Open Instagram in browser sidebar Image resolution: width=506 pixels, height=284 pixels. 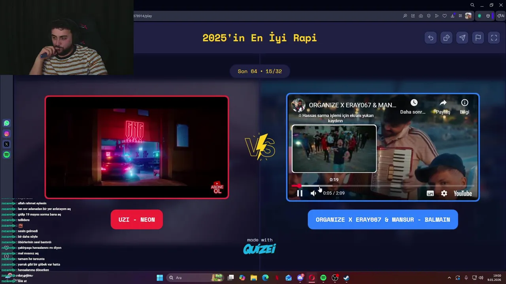(x=6, y=134)
